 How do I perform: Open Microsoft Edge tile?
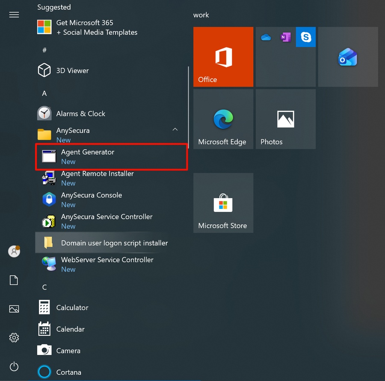223,119
